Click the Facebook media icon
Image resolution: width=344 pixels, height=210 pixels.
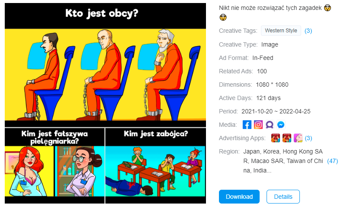[x=247, y=125]
